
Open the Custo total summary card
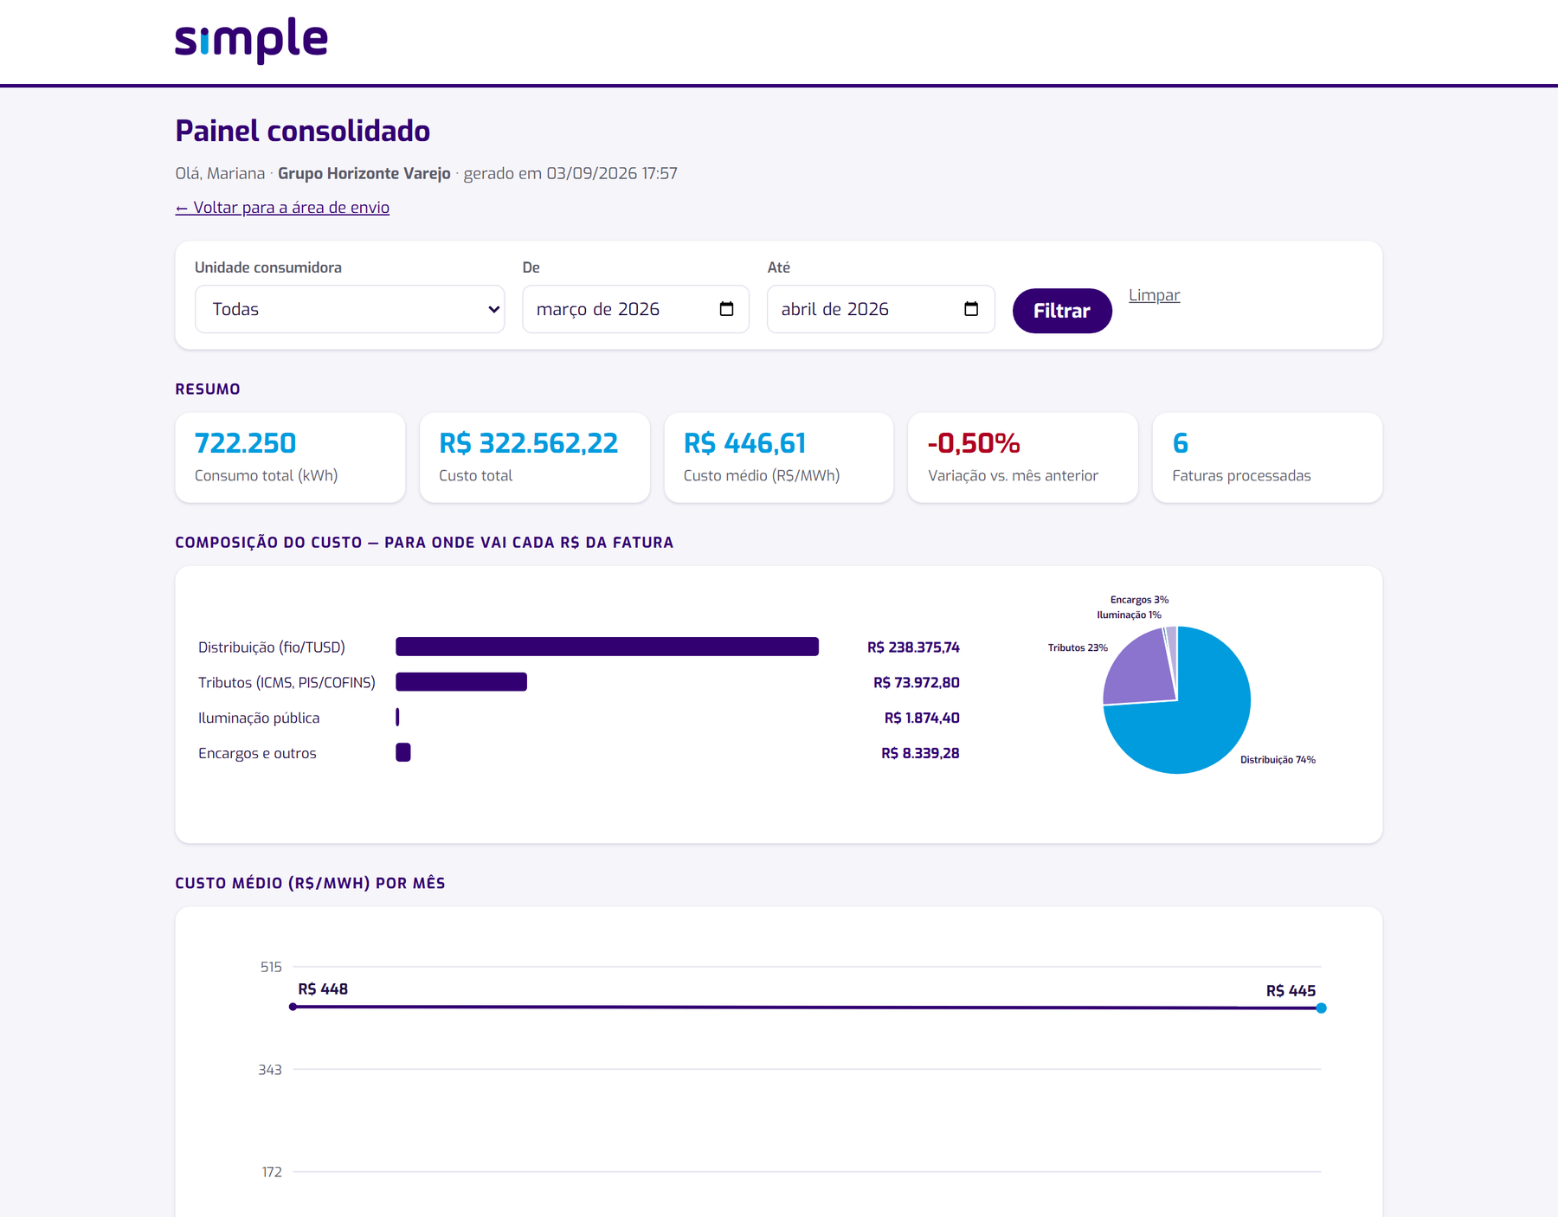point(534,457)
